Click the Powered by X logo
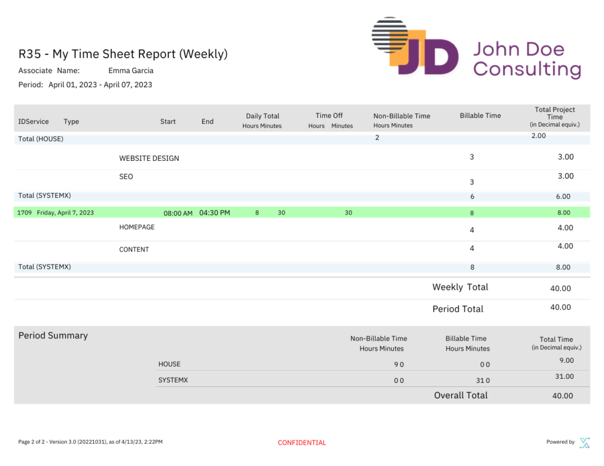 (x=584, y=442)
